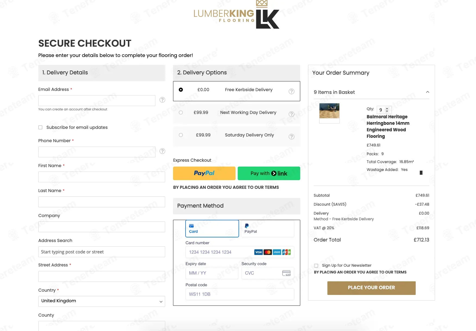Collapse the 9 Items in Basket section

pos(427,92)
